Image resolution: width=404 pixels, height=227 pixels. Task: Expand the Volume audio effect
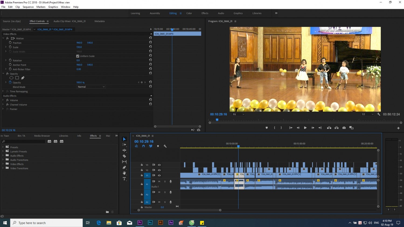point(3,100)
